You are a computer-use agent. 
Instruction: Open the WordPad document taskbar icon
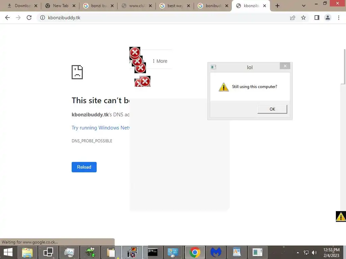237,252
